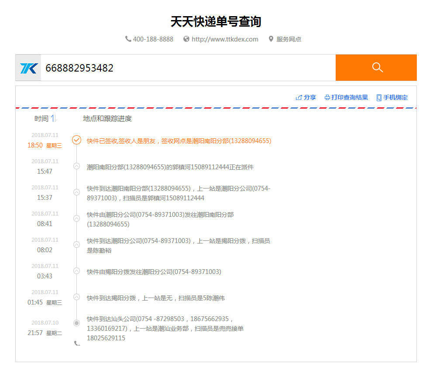The image size is (433, 370).
Task: Click the 时间 column header
Action: point(41,118)
